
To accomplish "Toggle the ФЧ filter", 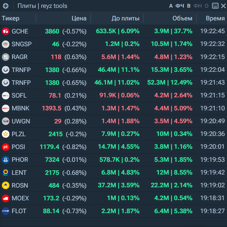I will [180, 6].
